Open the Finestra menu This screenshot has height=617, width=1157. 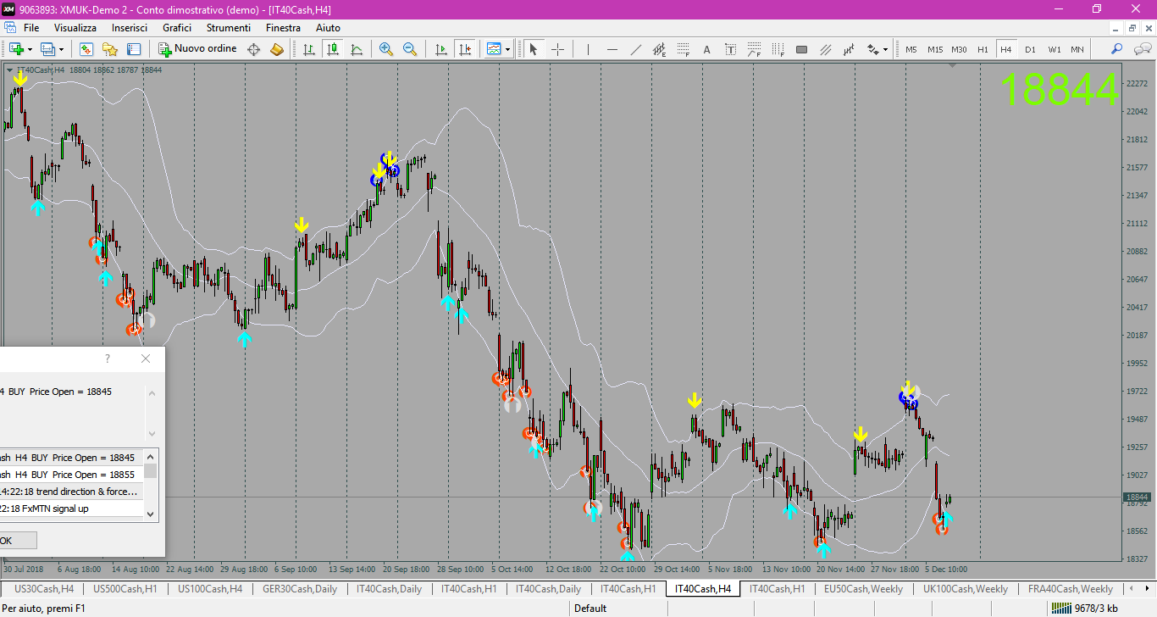point(283,28)
